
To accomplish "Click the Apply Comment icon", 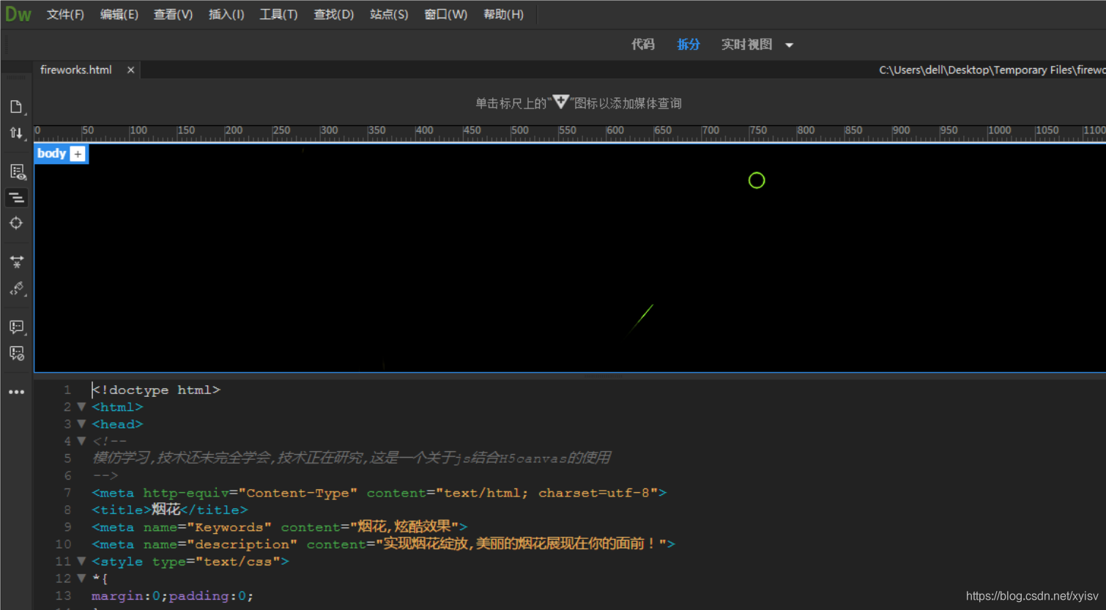I will pyautogui.click(x=16, y=327).
